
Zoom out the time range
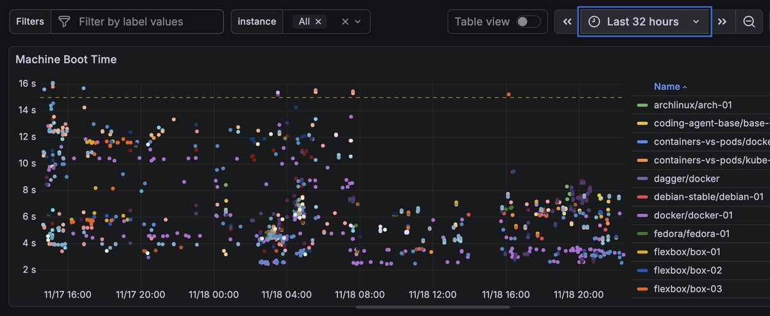pos(748,22)
